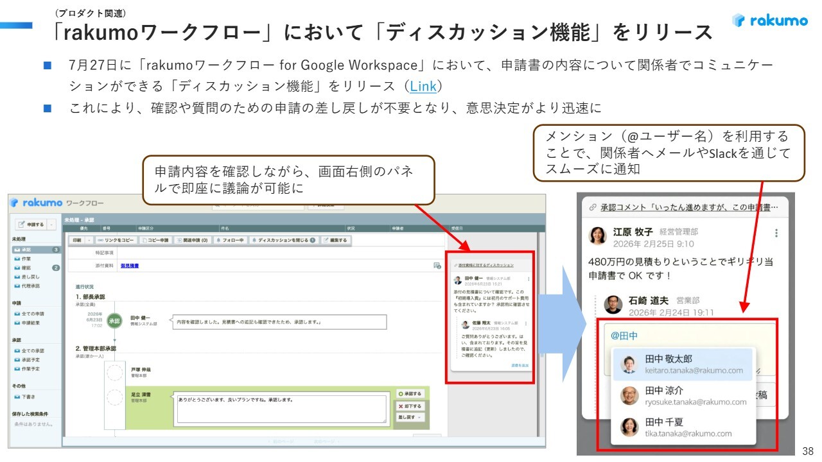Click the rakumo ワークフロー logo in app header
The height and width of the screenshot is (462, 822).
[x=57, y=203]
